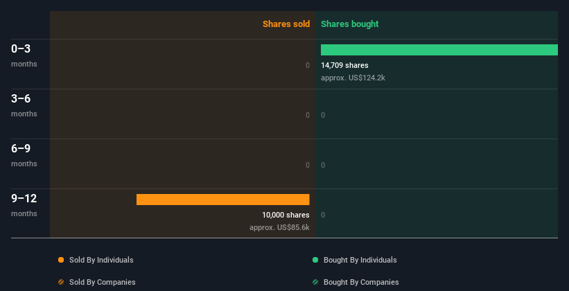Click the zero bought value in 9–12 months row
569x291 pixels.
pos(323,215)
